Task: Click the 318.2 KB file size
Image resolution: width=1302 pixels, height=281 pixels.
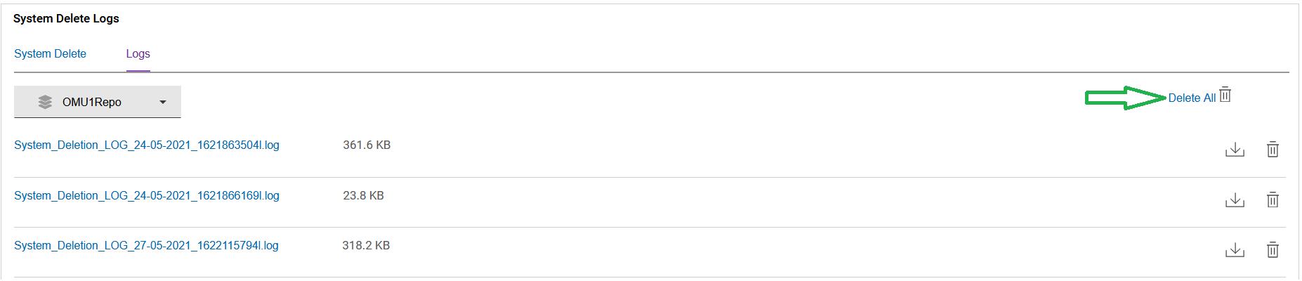Action: pos(366,246)
